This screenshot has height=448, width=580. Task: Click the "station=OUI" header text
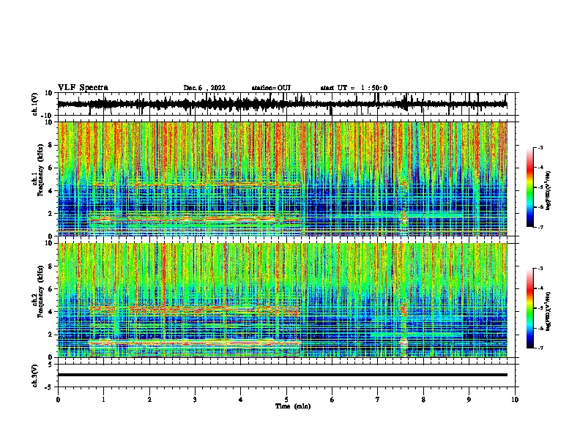(271, 88)
